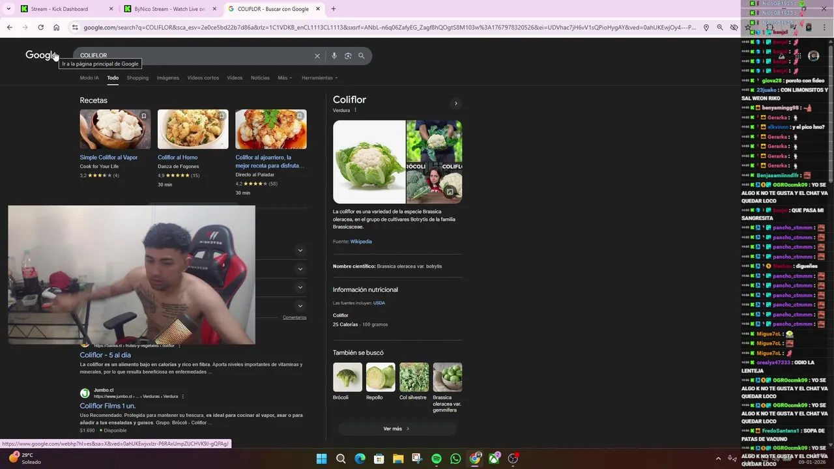The width and height of the screenshot is (834, 469).
Task: Open Coliflor - 5 al día result
Action: pyautogui.click(x=105, y=355)
